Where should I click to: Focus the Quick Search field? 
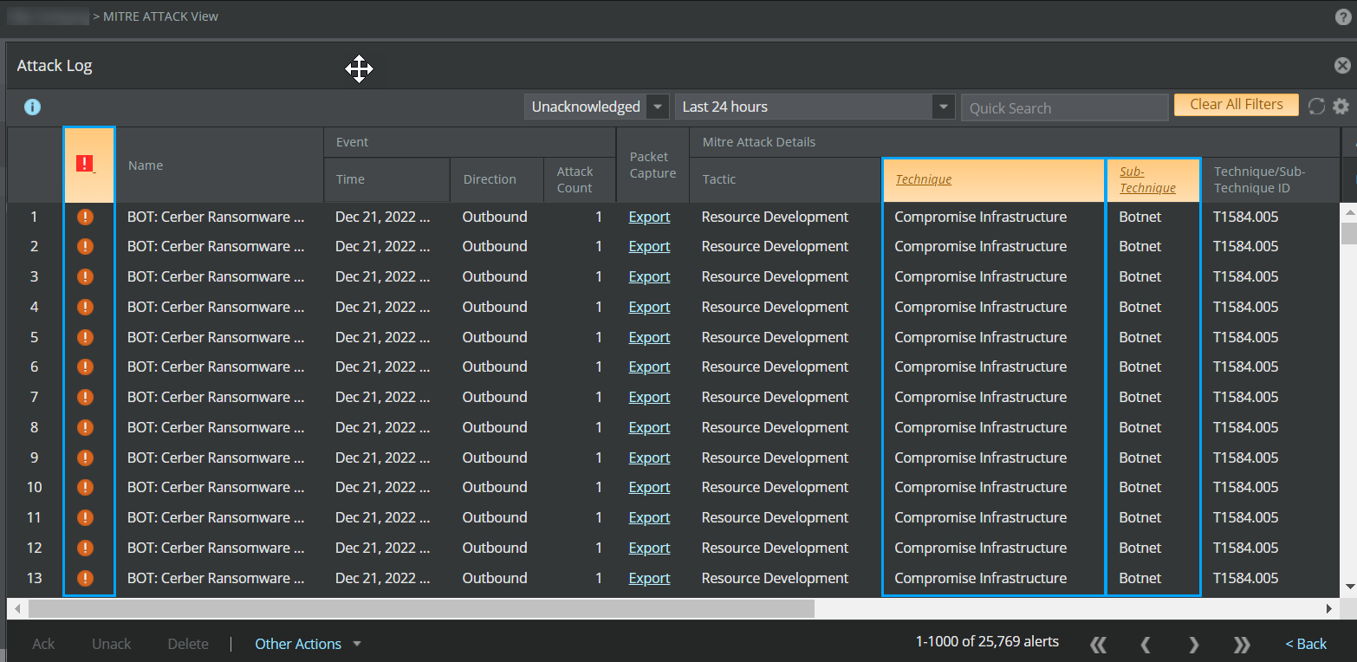click(1064, 107)
